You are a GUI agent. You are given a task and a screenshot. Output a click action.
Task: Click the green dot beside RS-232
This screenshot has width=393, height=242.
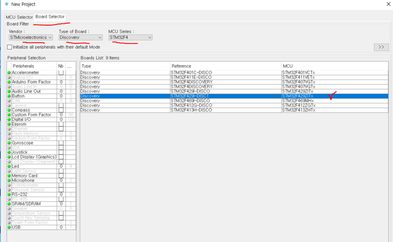pyautogui.click(x=9, y=194)
